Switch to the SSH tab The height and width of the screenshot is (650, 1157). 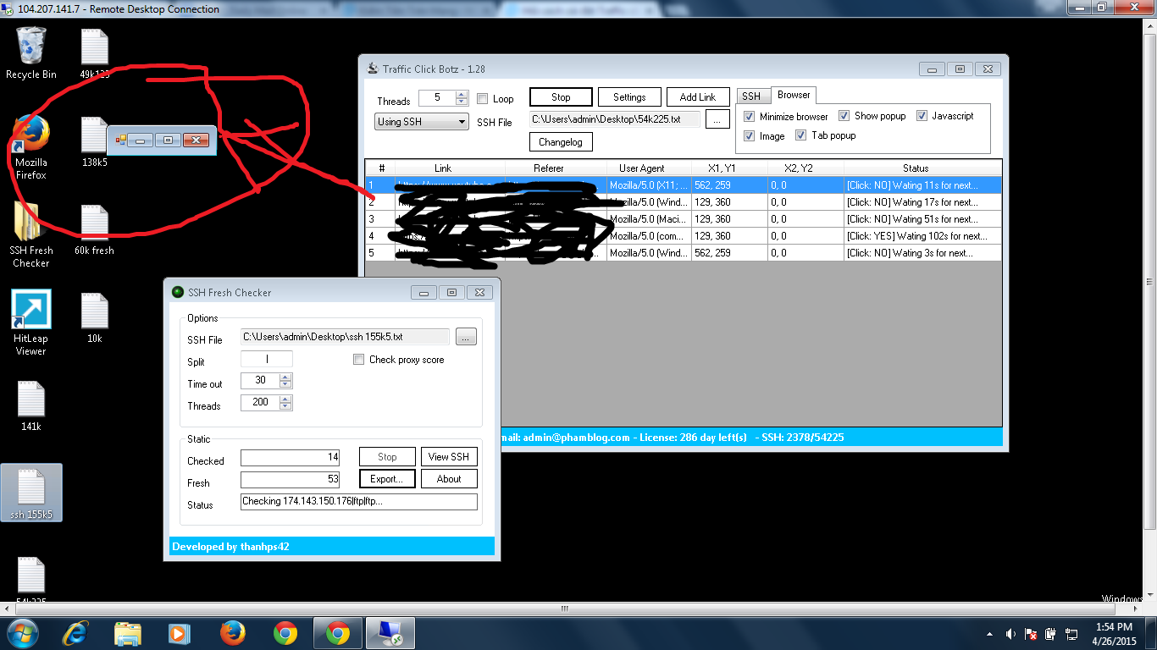pos(751,96)
